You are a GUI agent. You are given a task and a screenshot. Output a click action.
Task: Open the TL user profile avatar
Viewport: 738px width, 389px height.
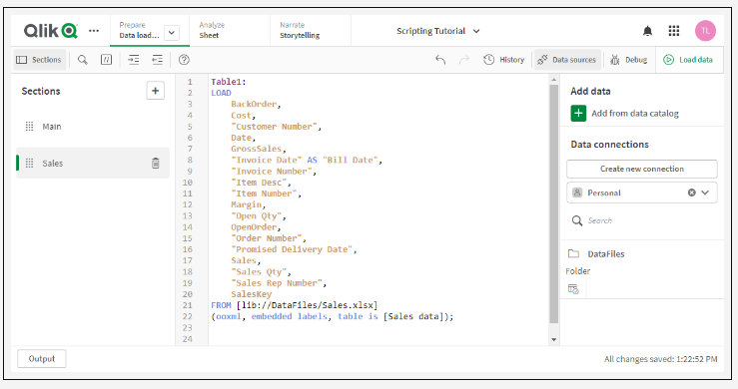point(705,31)
